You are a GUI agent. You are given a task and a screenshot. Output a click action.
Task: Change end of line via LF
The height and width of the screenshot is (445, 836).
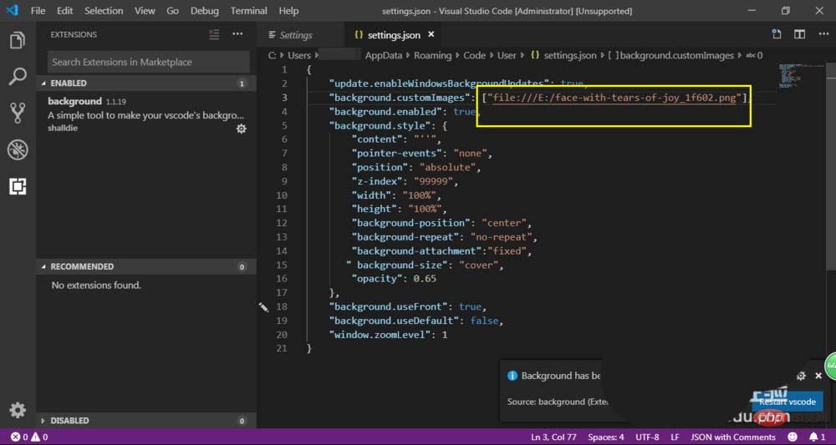[675, 437]
